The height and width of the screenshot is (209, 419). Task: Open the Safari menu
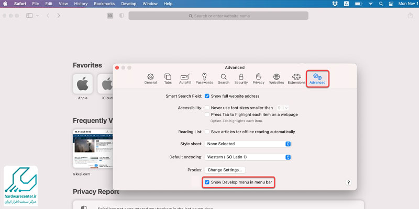click(x=19, y=4)
